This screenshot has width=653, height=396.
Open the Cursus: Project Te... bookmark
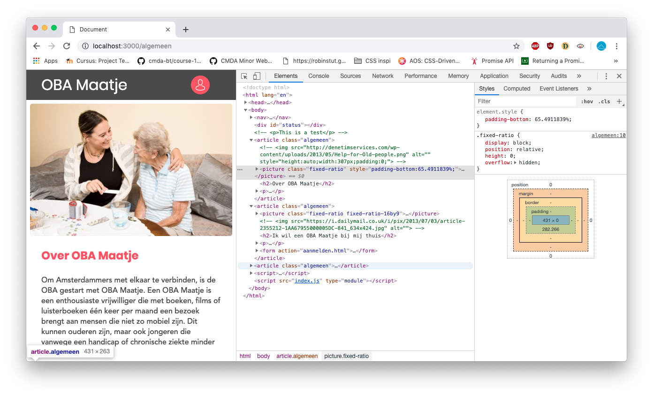98,61
